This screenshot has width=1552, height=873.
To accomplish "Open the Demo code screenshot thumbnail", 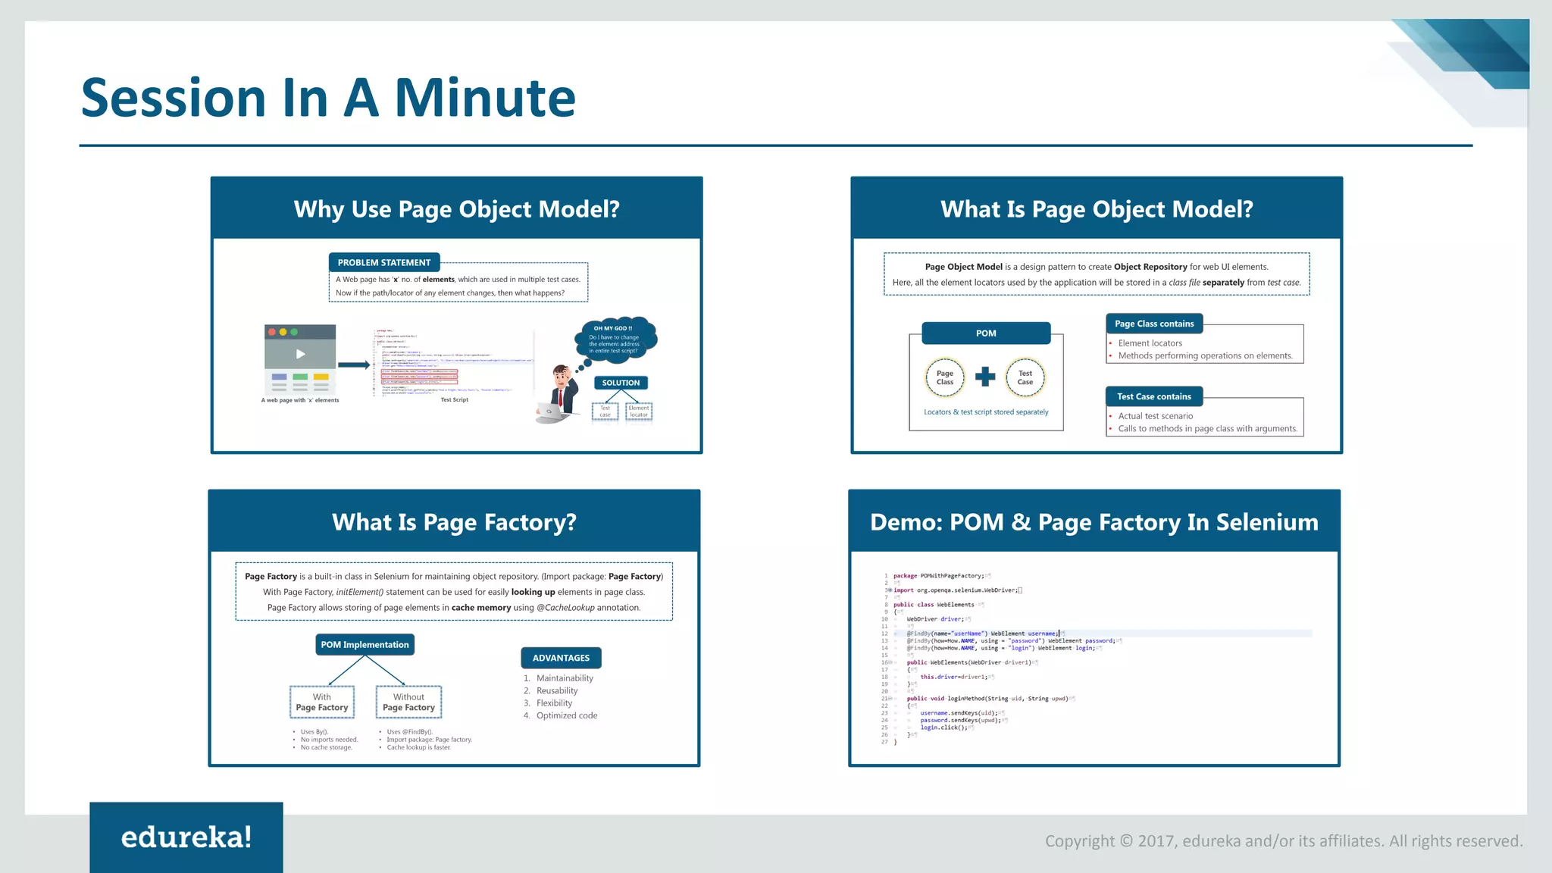I will (x=1094, y=658).
